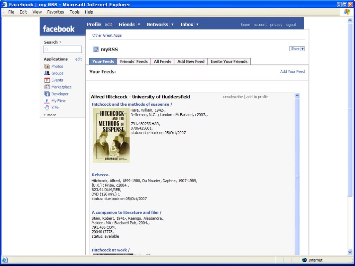Image resolution: width=355 pixels, height=266 pixels.
Task: Click the Internet zone globe icon
Action: pyautogui.click(x=304, y=260)
